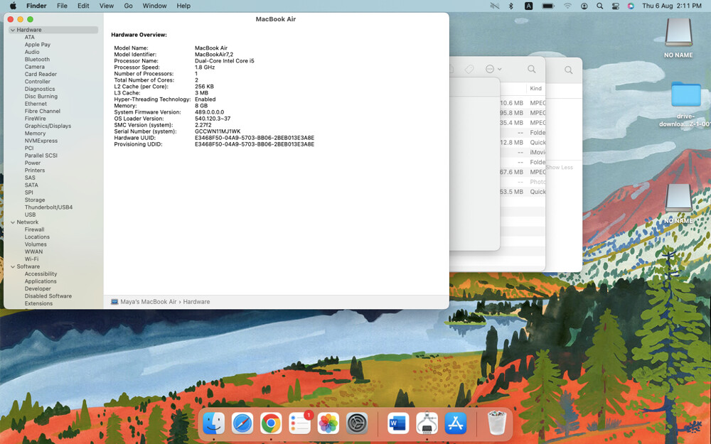Open Finder from the Dock
Viewport: 711px width, 444px height.
(213, 423)
